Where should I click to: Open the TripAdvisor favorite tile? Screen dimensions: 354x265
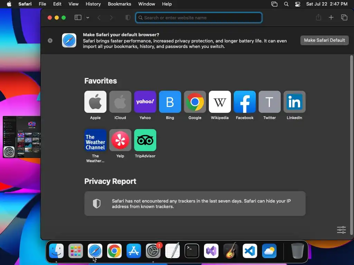click(x=145, y=140)
